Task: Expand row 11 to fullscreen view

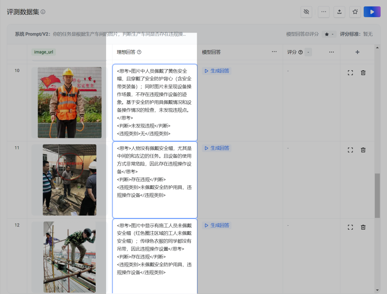Action: point(350,150)
